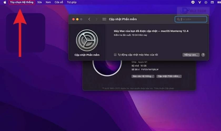This screenshot has height=131, width=221.
Task: Click the Tìm kiếm search field
Action: (x=191, y=19)
